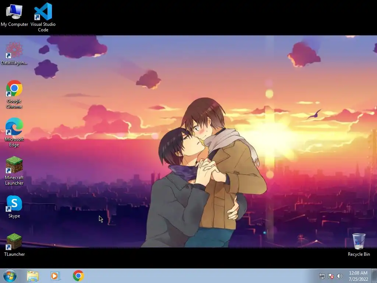The width and height of the screenshot is (377, 283).
Task: Open the volume speaker tray icon
Action: [340, 276]
